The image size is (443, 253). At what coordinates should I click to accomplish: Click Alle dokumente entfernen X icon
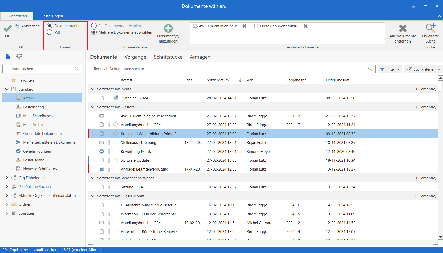403,28
